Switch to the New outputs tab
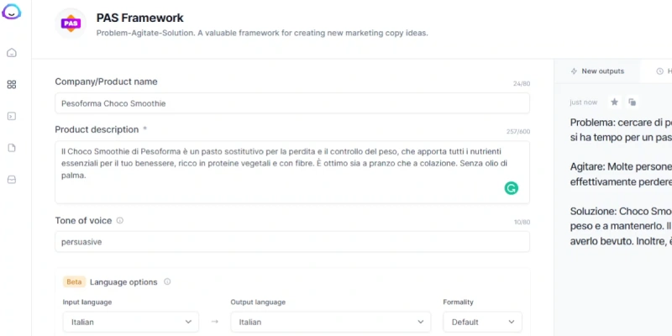This screenshot has width=672, height=336. pos(597,71)
